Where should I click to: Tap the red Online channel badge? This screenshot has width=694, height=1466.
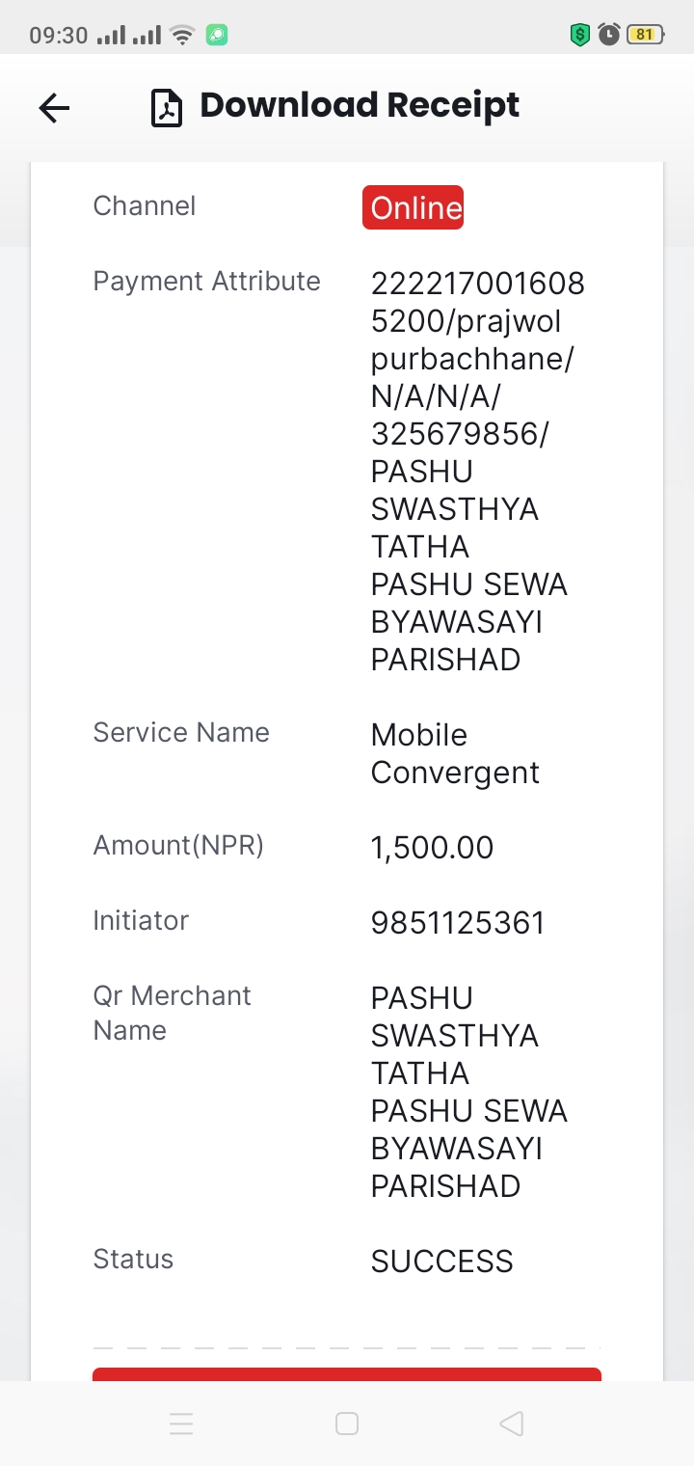[x=413, y=207]
